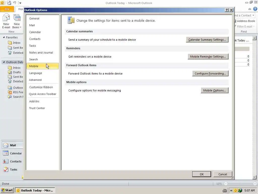This screenshot has width=258, height=194.
Task: Open the Outlook Data File Inbox folder
Action: click(14, 68)
